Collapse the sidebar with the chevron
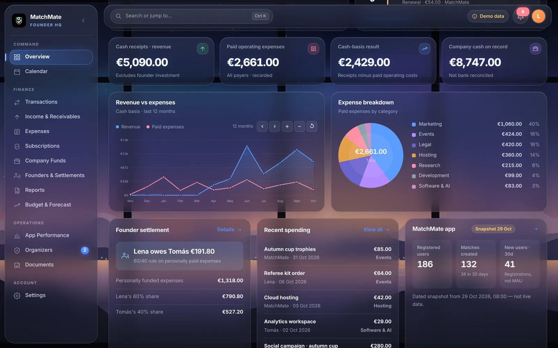This screenshot has height=348, width=558. point(83,21)
